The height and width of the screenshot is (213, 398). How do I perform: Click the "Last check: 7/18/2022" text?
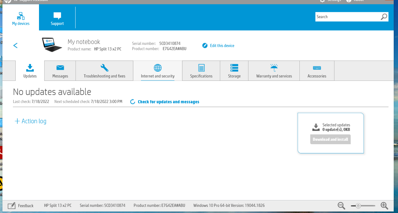(x=31, y=102)
